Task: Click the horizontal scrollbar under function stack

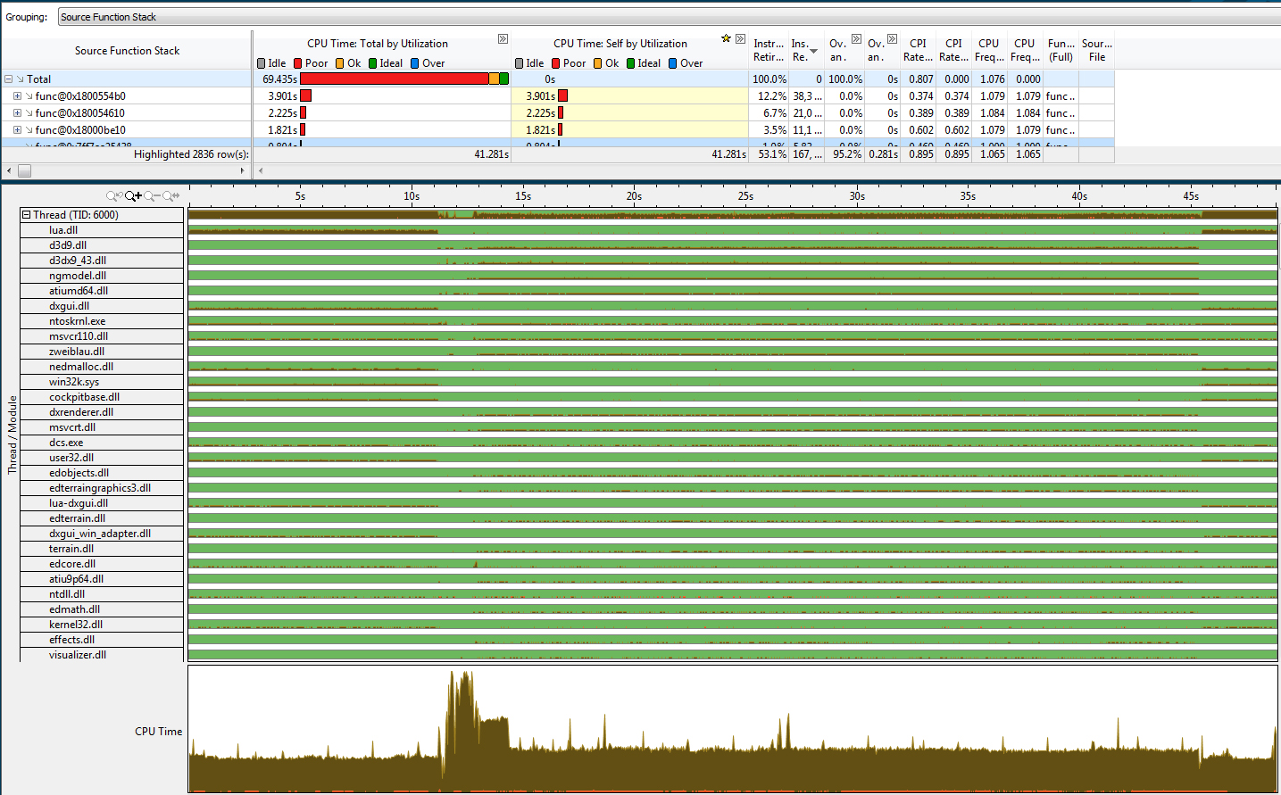Action: [x=127, y=170]
